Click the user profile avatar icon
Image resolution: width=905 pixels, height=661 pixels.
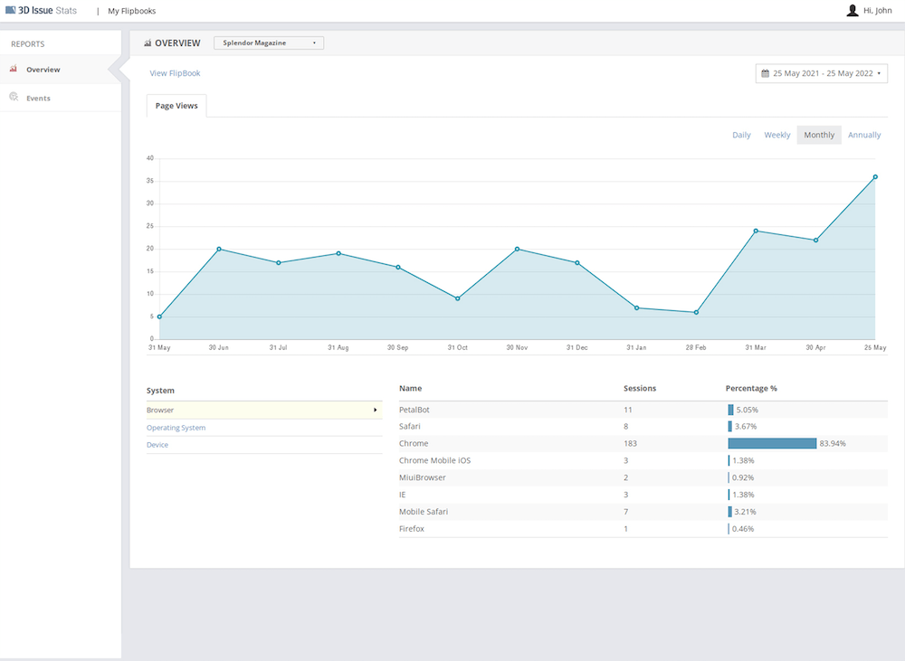(852, 10)
